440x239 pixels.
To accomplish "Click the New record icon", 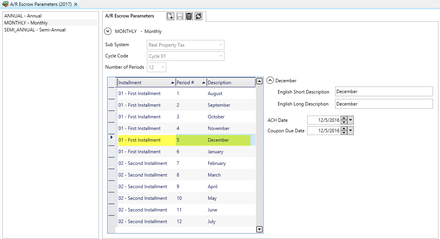I will pos(170,16).
